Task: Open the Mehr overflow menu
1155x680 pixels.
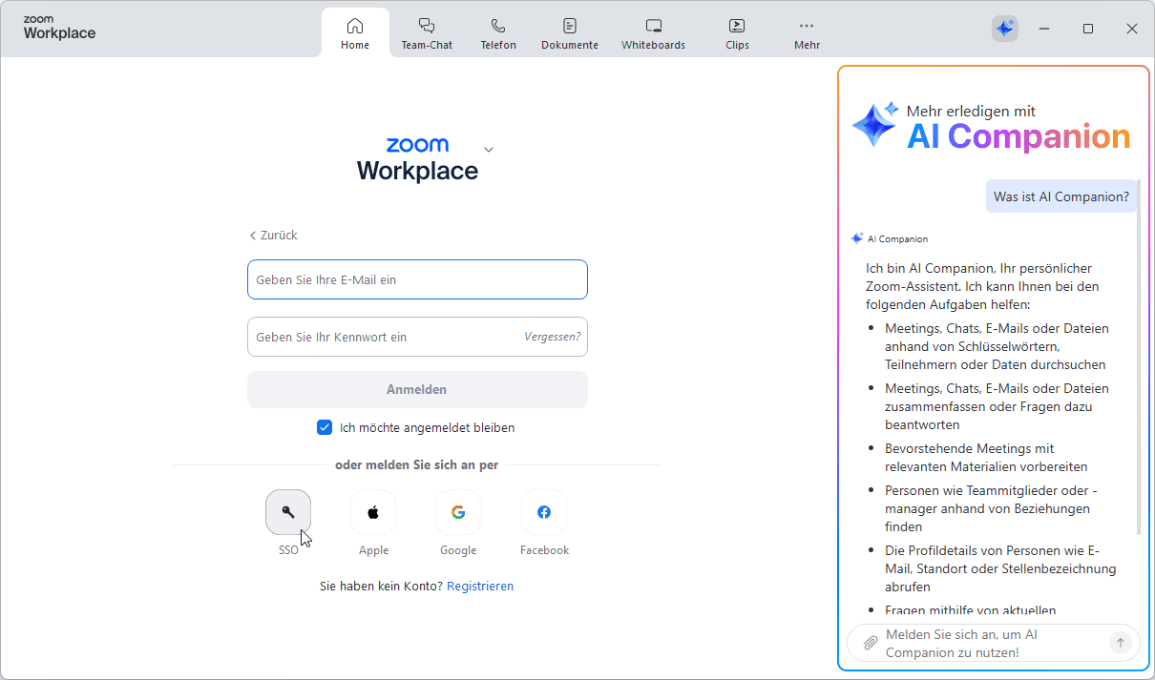Action: [807, 33]
